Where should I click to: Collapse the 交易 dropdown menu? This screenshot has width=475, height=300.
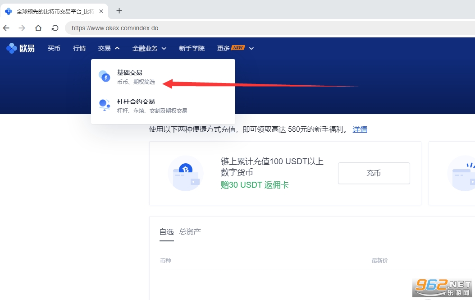tap(109, 48)
